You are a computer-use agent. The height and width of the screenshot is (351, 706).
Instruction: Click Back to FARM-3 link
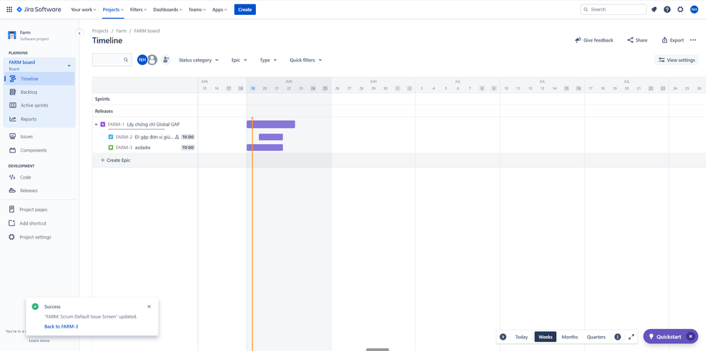tap(61, 326)
